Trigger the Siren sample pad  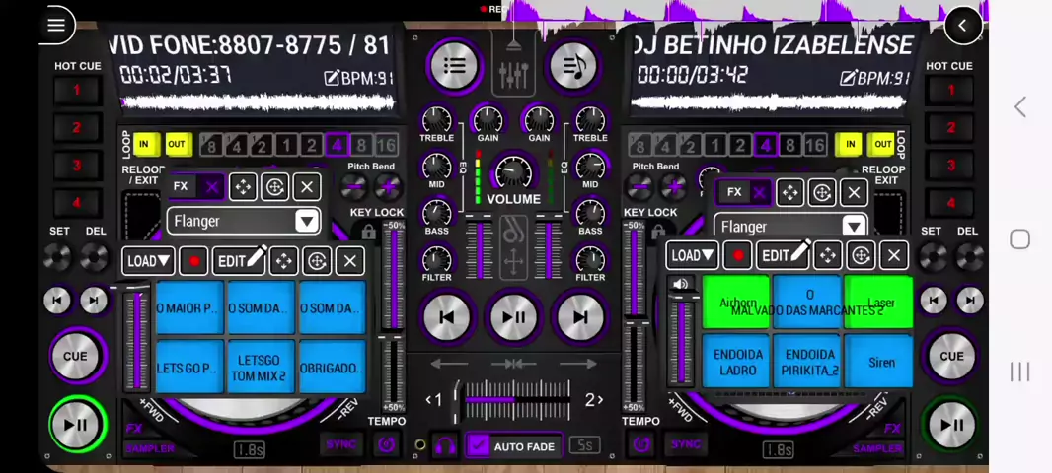coord(880,362)
